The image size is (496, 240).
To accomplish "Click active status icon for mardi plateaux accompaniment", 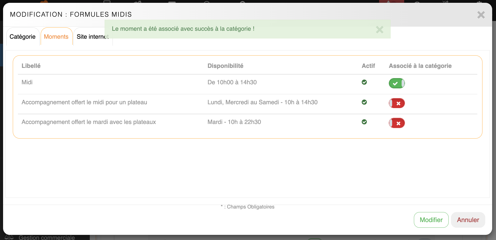I will 364,122.
